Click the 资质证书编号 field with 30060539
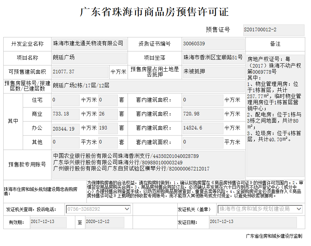 coord(213,44)
